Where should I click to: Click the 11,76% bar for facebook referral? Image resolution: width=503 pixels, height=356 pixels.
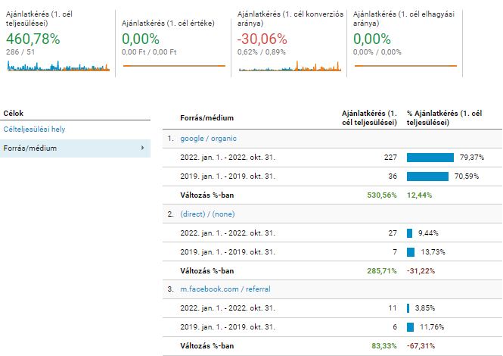tap(410, 326)
